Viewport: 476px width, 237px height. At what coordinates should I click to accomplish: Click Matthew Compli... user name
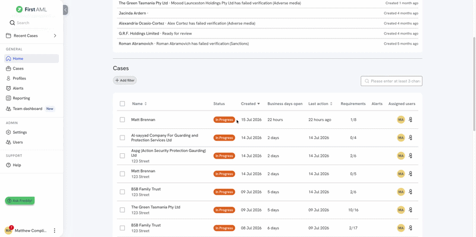tap(31, 230)
